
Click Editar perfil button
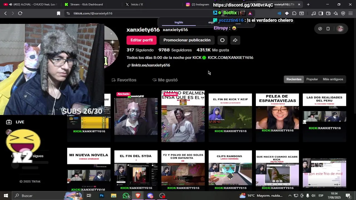pyautogui.click(x=142, y=40)
